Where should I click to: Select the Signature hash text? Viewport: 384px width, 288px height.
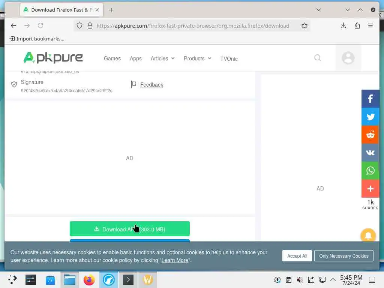pyautogui.click(x=67, y=91)
